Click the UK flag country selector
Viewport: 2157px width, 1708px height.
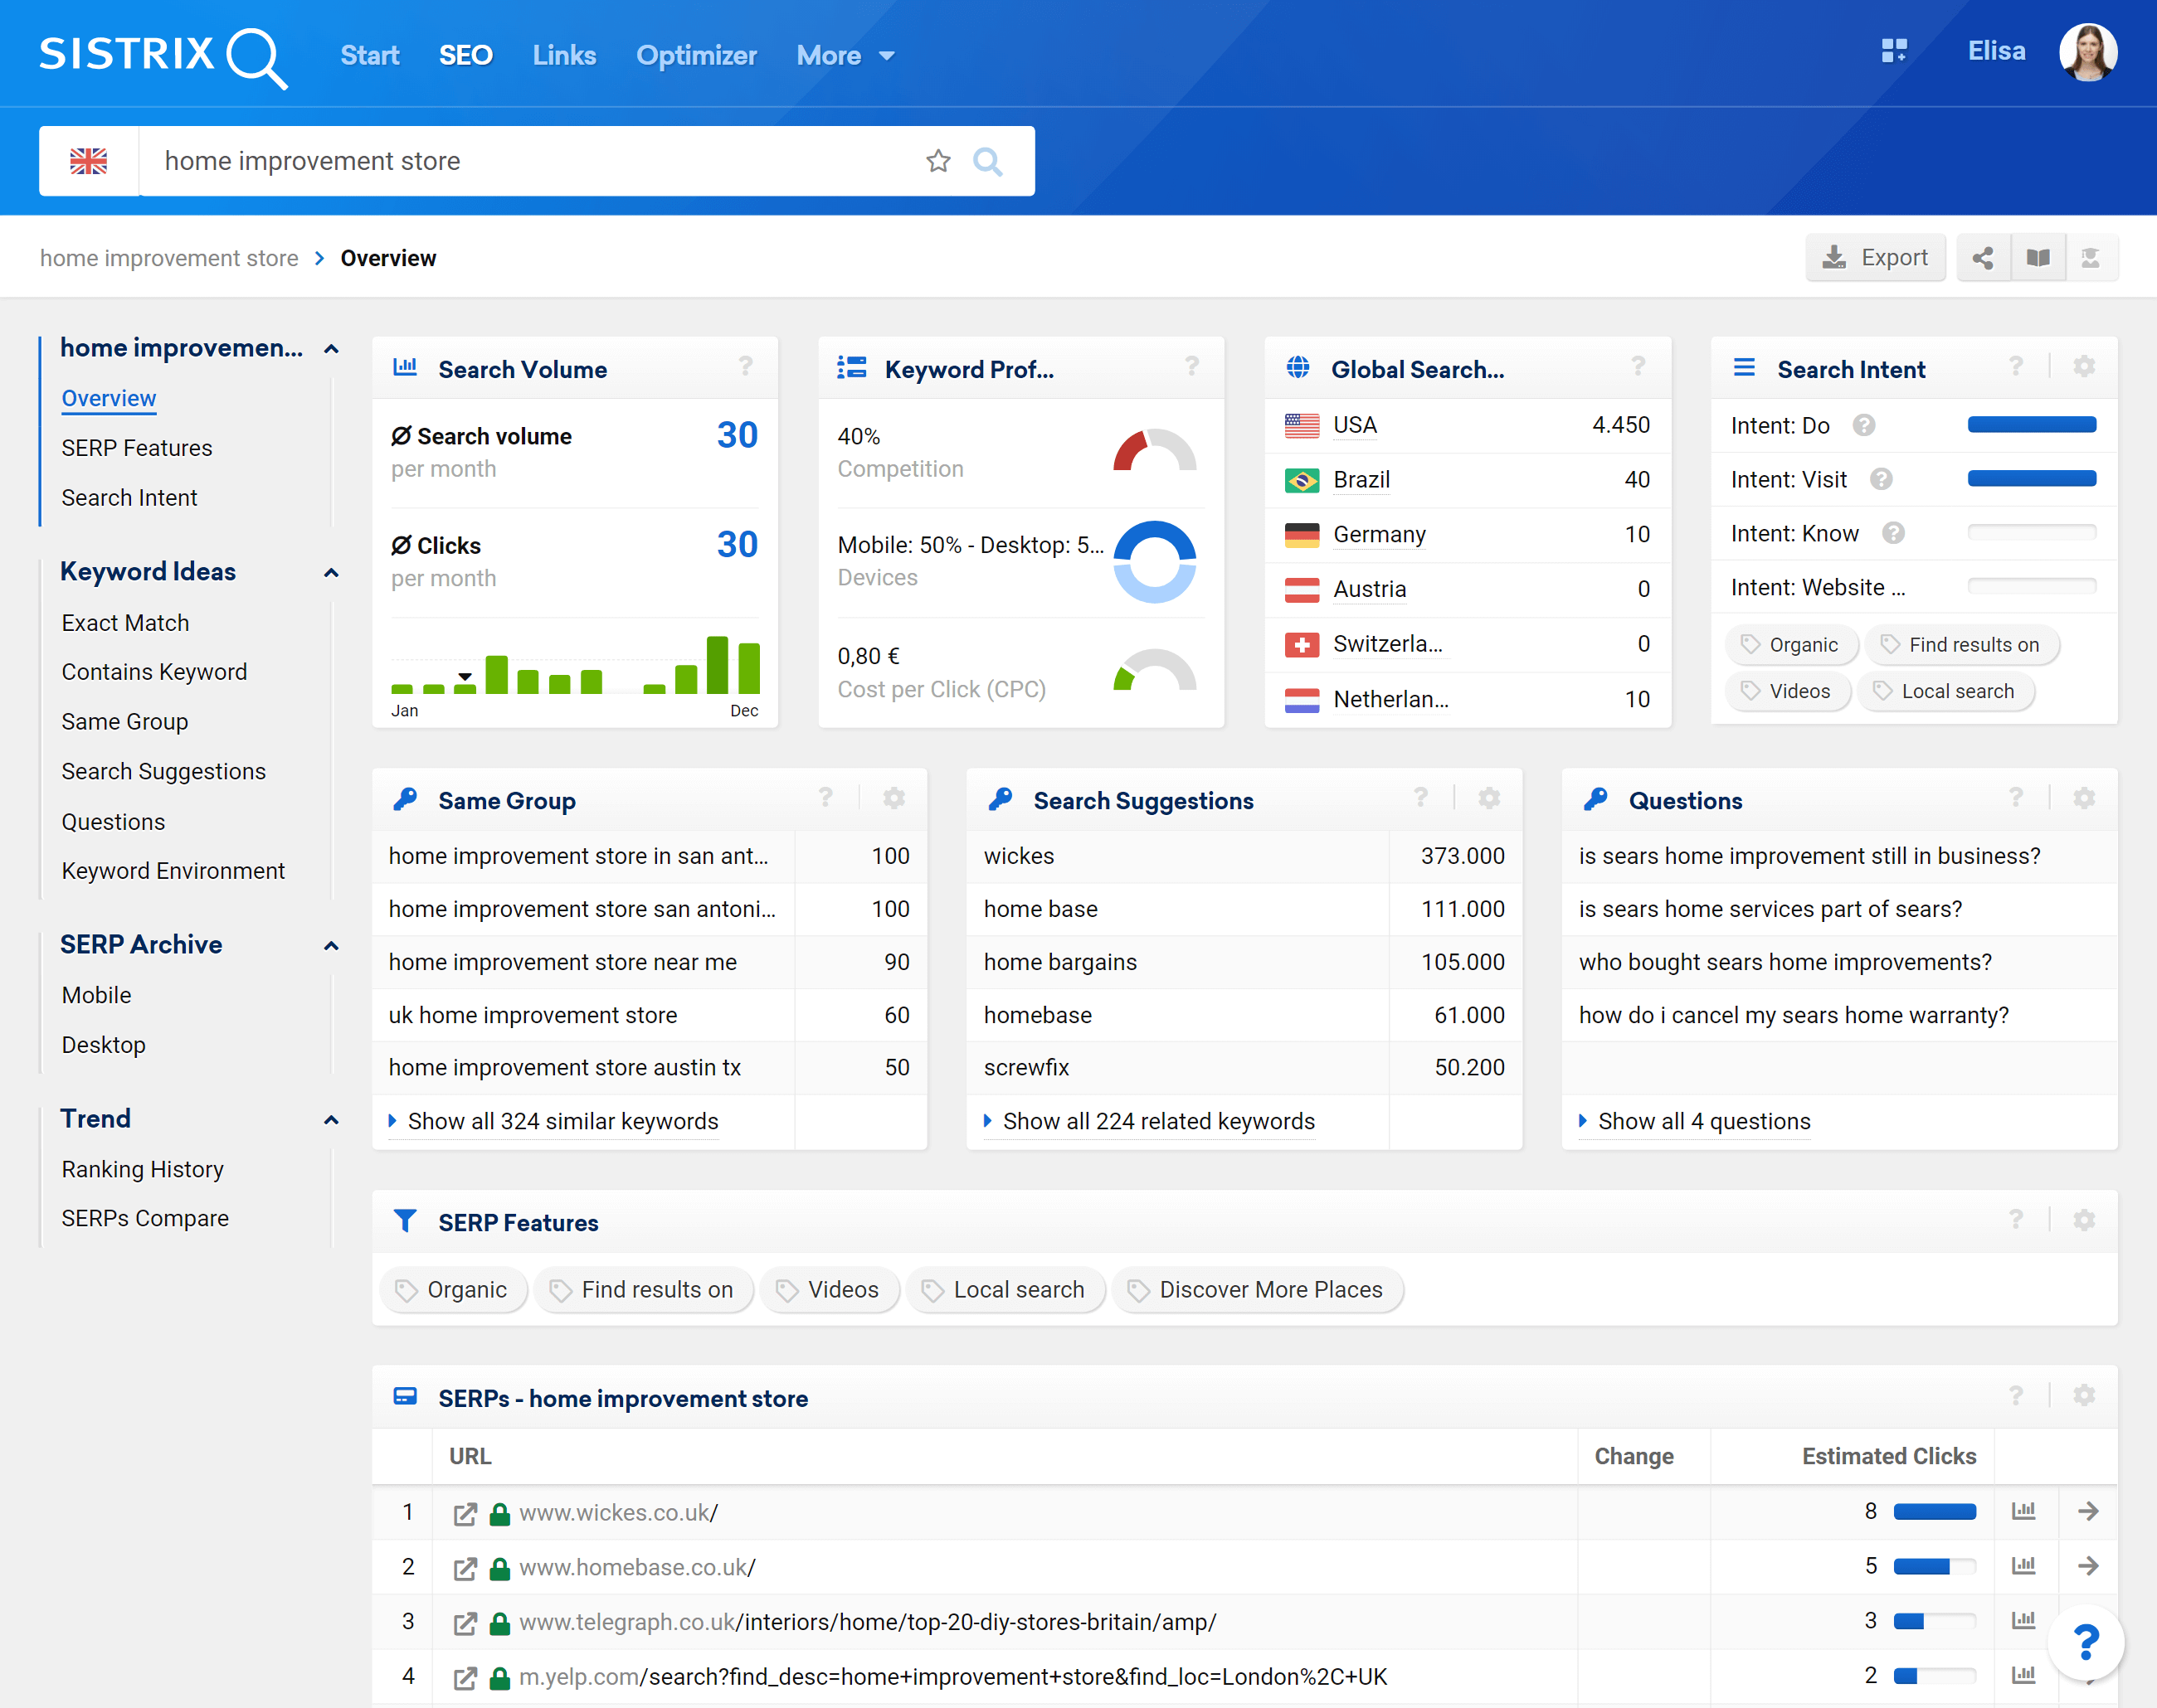coord(88,161)
